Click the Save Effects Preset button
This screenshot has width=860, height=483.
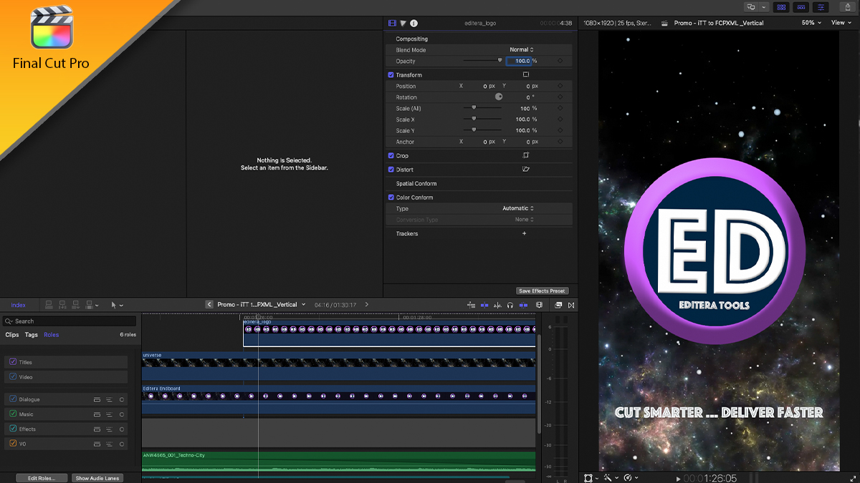[x=543, y=291]
